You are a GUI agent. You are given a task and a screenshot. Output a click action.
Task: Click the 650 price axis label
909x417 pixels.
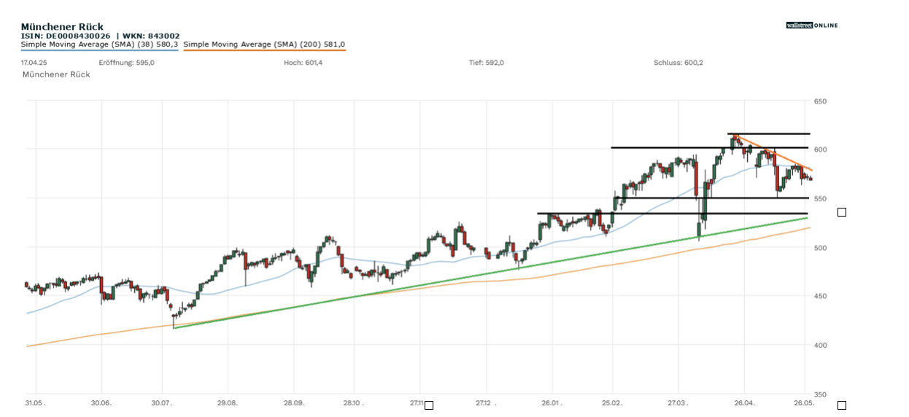[x=820, y=101]
